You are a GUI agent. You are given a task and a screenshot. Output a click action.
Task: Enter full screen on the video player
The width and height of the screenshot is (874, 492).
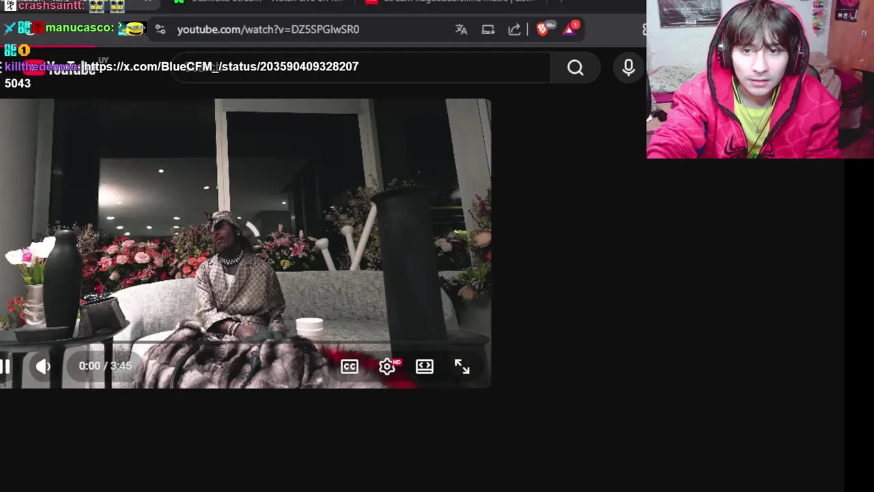462,366
